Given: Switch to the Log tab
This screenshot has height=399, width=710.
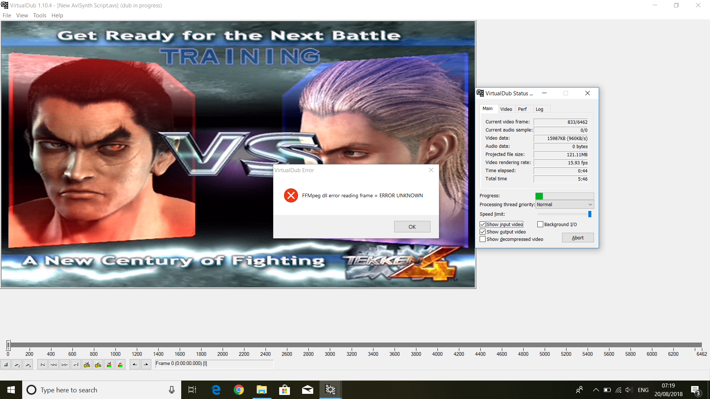Looking at the screenshot, I should pos(540,109).
